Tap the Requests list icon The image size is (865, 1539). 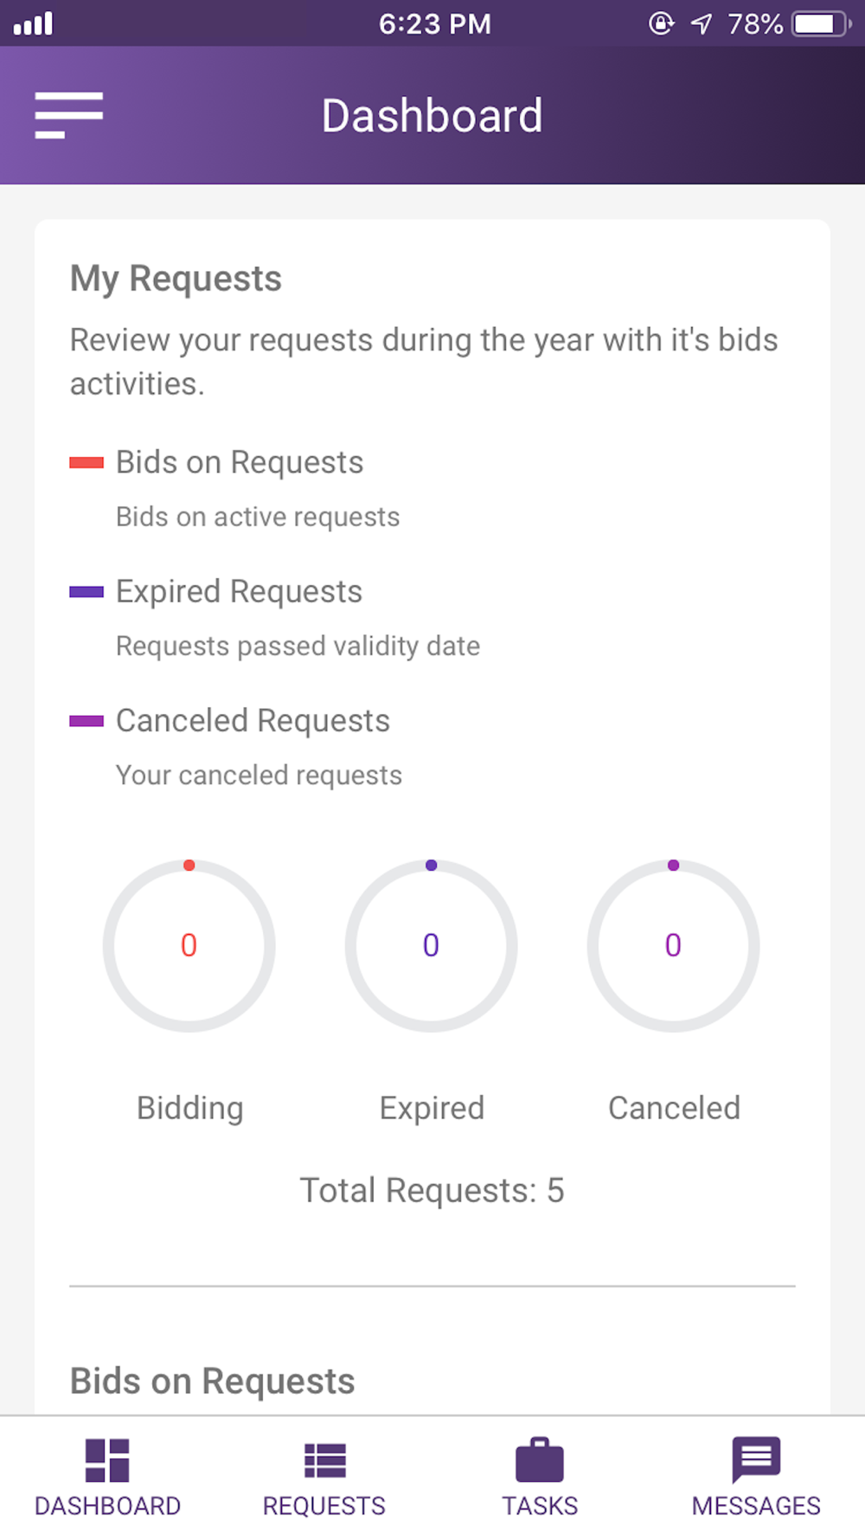tap(324, 1460)
